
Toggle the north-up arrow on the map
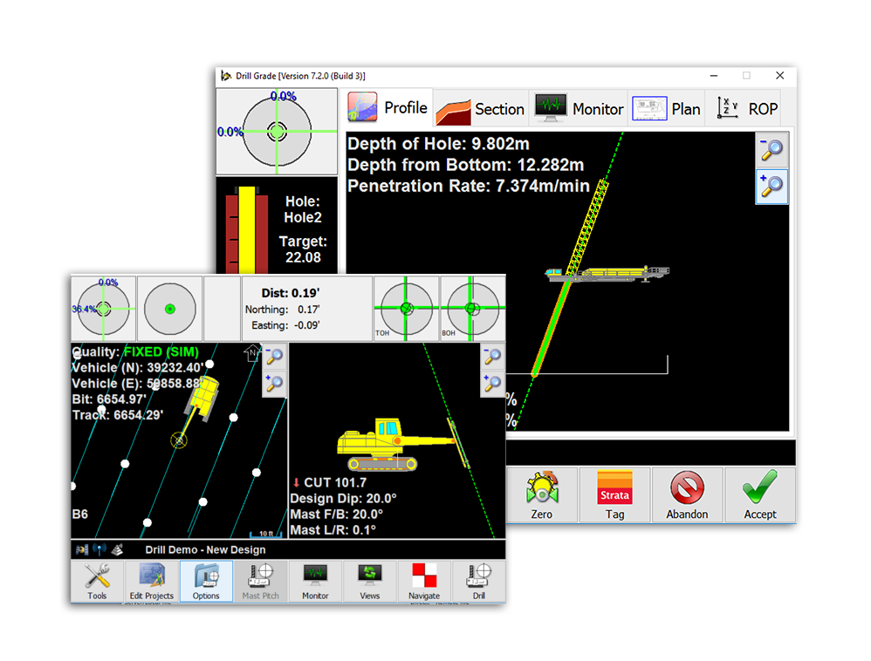(252, 353)
